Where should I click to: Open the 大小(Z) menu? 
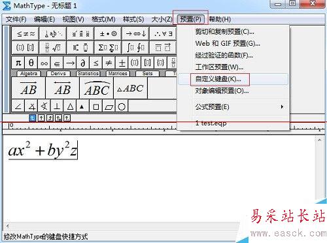(x=162, y=20)
